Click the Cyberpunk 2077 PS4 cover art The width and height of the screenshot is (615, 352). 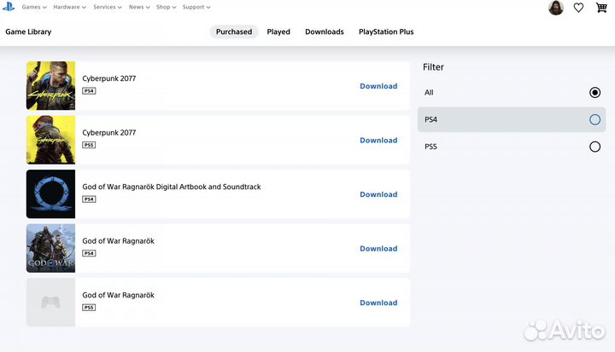(x=50, y=85)
